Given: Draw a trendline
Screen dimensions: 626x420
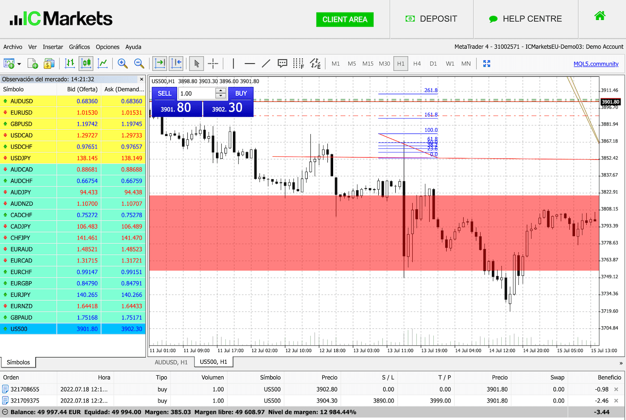Looking at the screenshot, I should [x=266, y=63].
